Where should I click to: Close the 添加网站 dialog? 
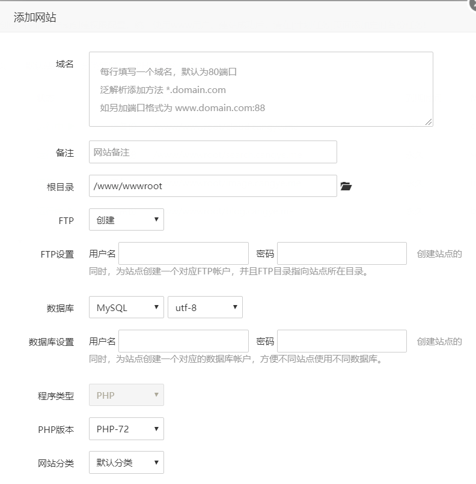[472, 4]
